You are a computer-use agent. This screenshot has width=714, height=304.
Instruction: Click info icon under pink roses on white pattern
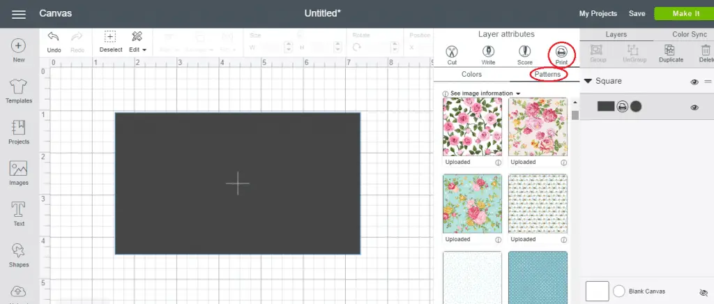[x=498, y=162]
